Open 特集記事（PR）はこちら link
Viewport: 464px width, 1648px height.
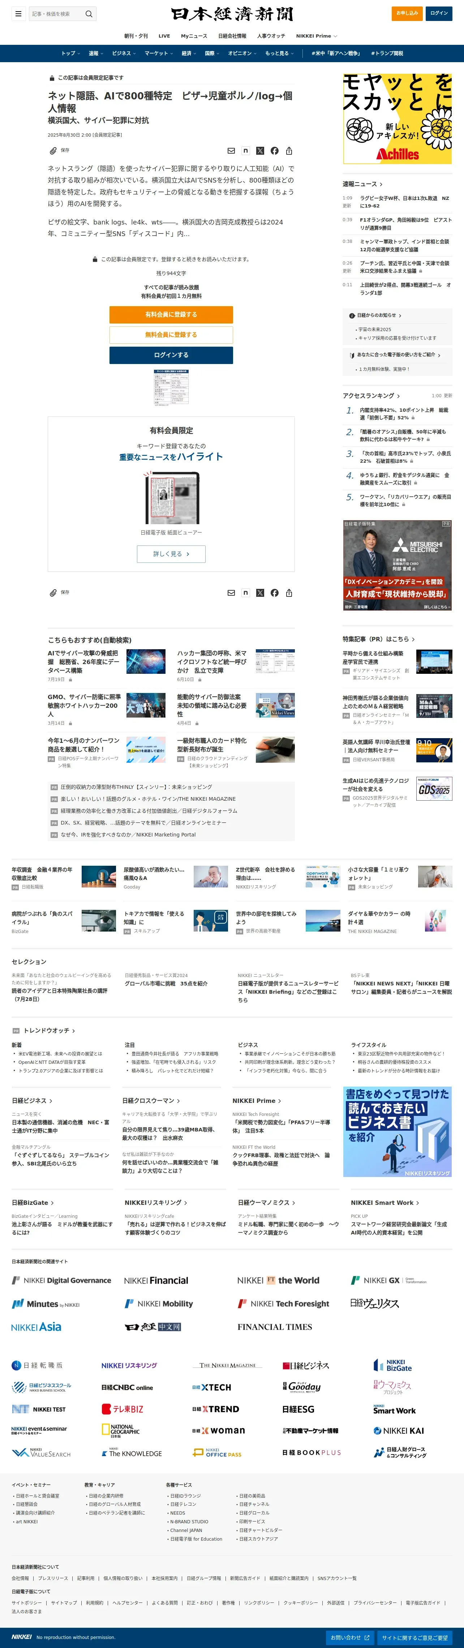pos(378,639)
